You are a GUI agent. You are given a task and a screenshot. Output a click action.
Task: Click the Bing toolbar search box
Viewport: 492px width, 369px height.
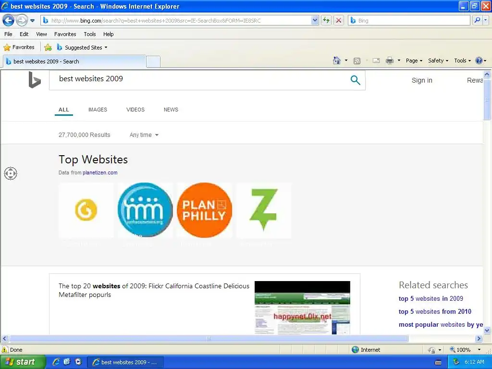click(x=409, y=21)
